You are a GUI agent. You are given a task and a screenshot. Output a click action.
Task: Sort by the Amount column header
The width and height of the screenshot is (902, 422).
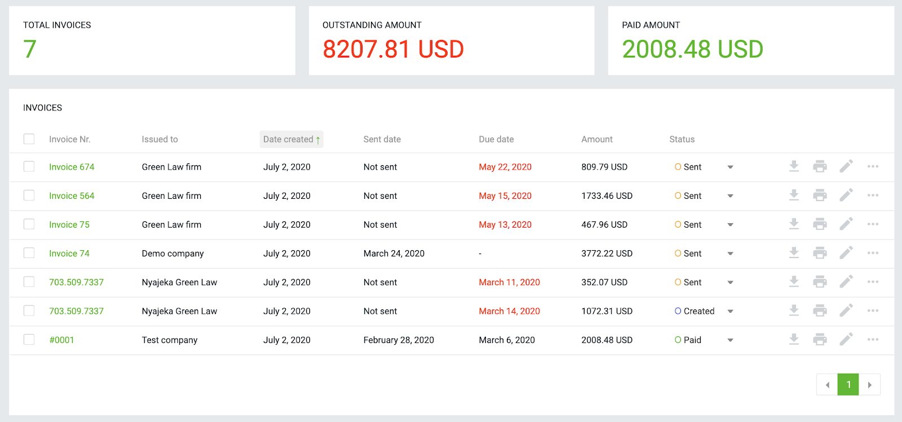[596, 139]
